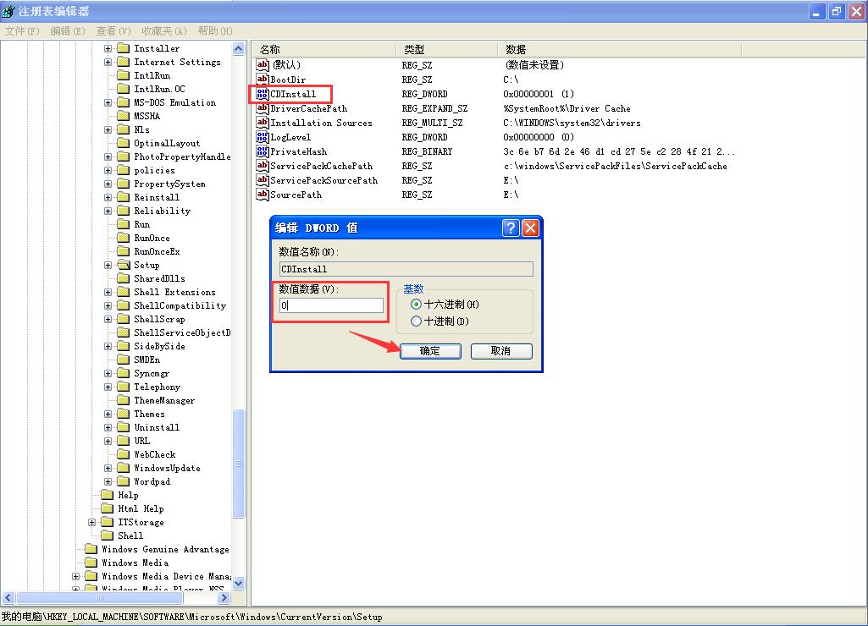
Task: Confirm with the 确定 button
Action: coord(430,351)
